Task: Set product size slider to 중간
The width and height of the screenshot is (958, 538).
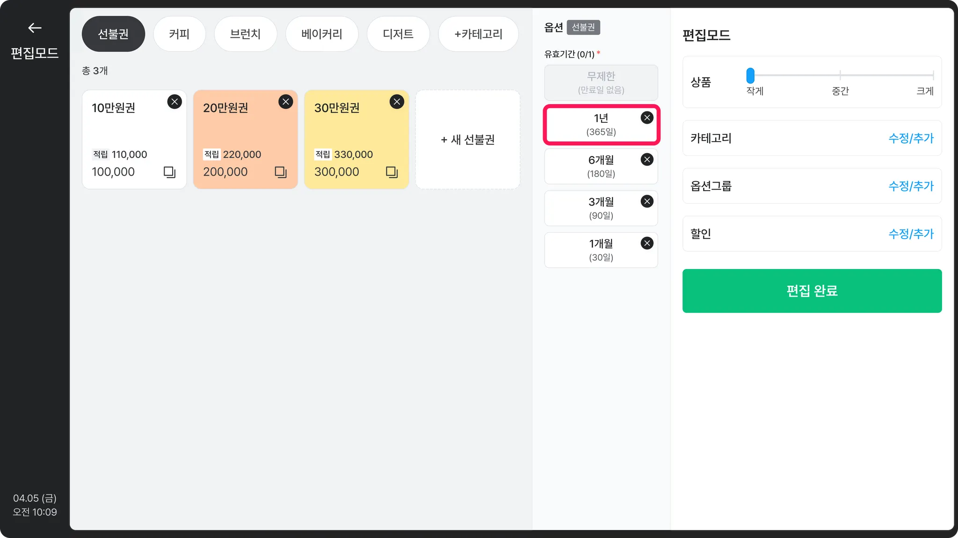Action: [840, 75]
